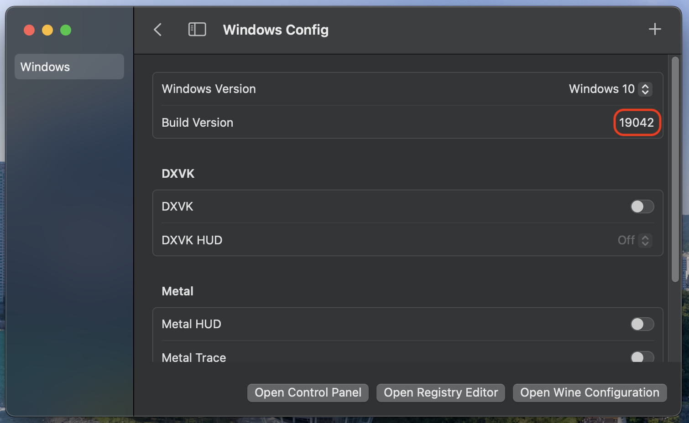Launch Open Registry Editor button
Image resolution: width=689 pixels, height=423 pixels.
(441, 392)
